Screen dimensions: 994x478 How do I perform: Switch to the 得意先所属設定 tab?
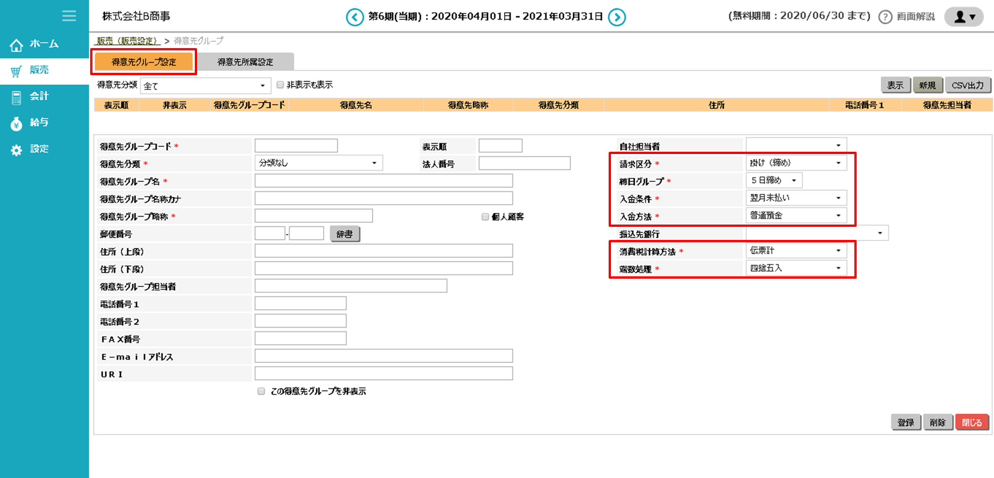(x=245, y=62)
